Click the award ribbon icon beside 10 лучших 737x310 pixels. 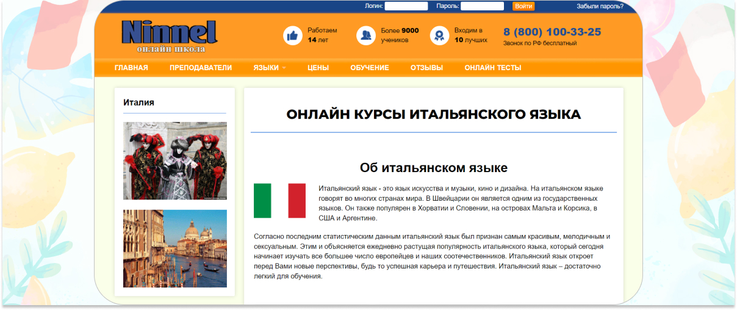(x=439, y=35)
